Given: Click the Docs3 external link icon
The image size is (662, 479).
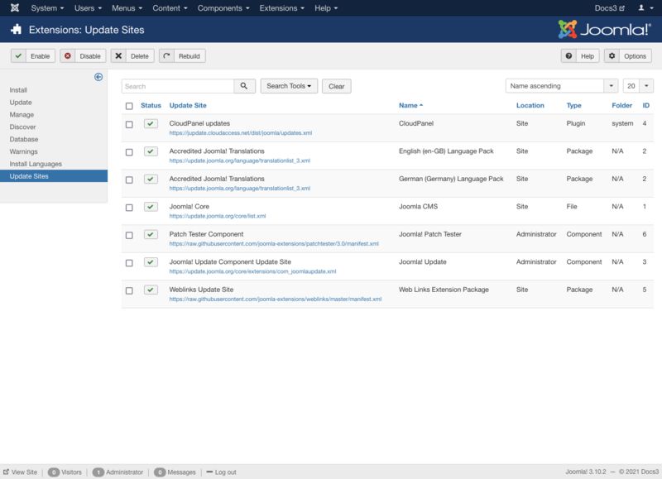Looking at the screenshot, I should point(622,8).
